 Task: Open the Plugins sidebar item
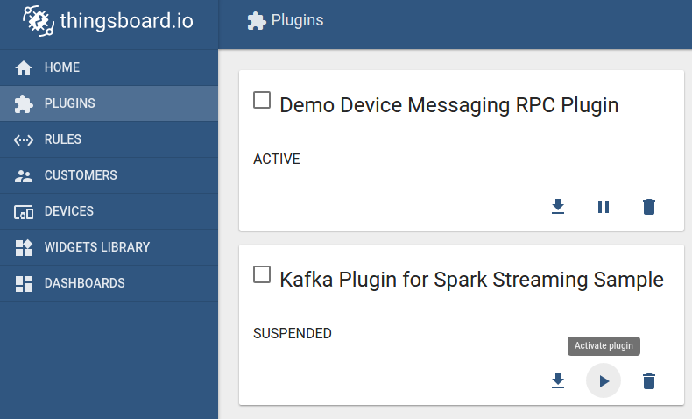69,103
